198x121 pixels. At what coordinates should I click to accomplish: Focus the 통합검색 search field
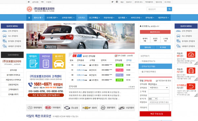[157, 9]
